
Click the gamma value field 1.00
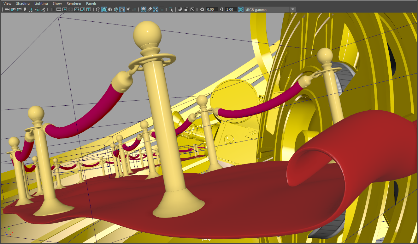231,9
